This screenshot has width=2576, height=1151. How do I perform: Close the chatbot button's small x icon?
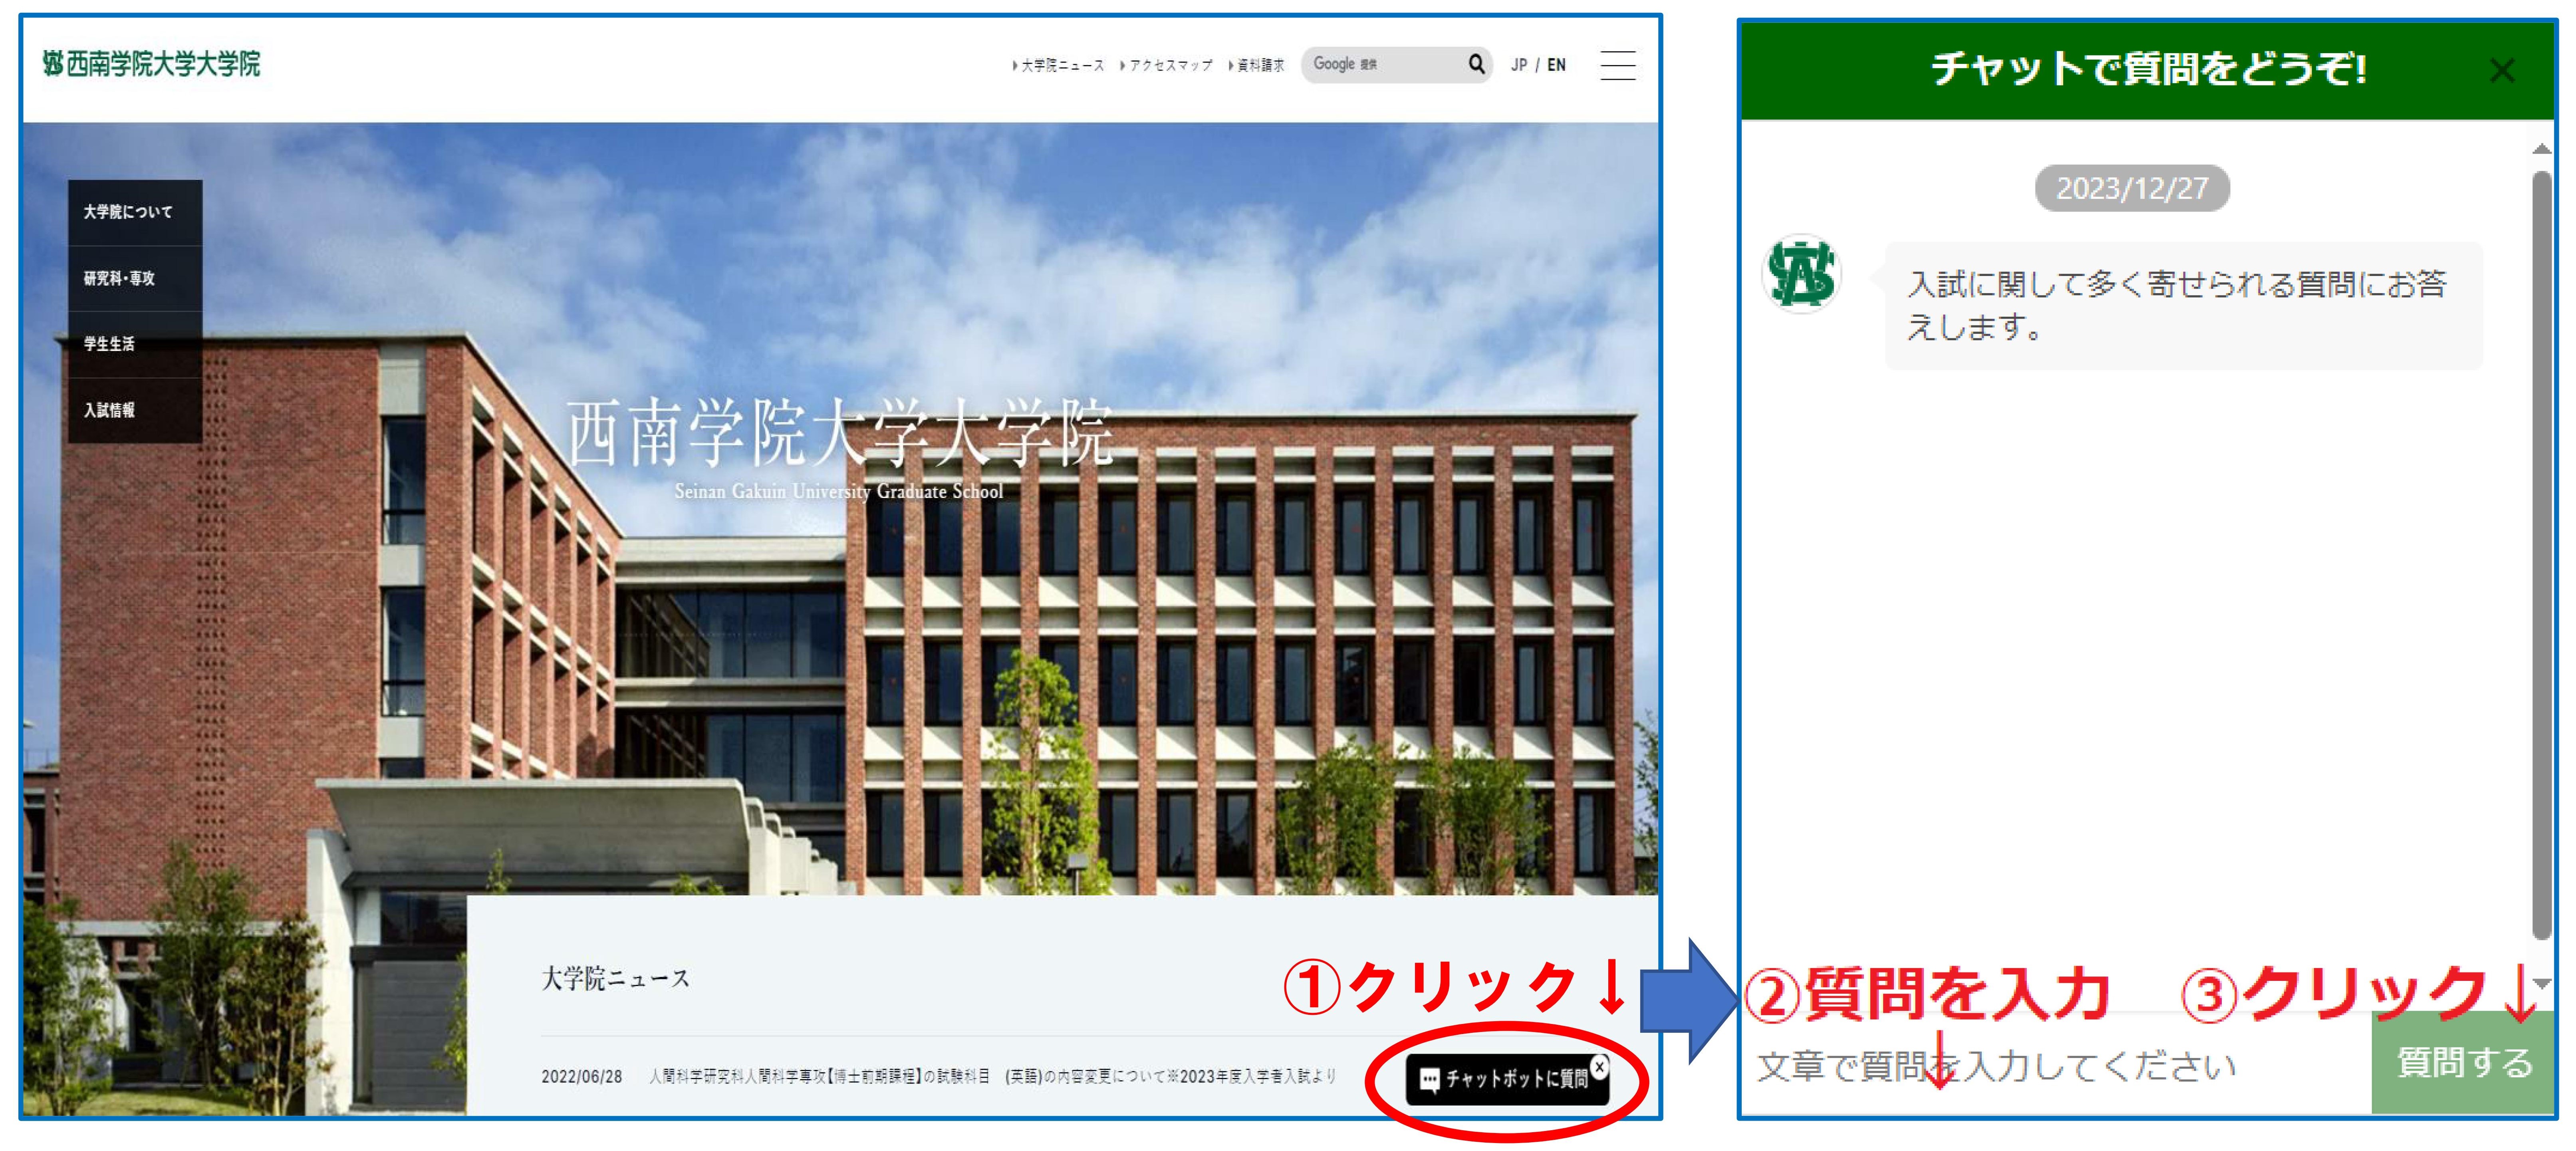[x=1600, y=1067]
